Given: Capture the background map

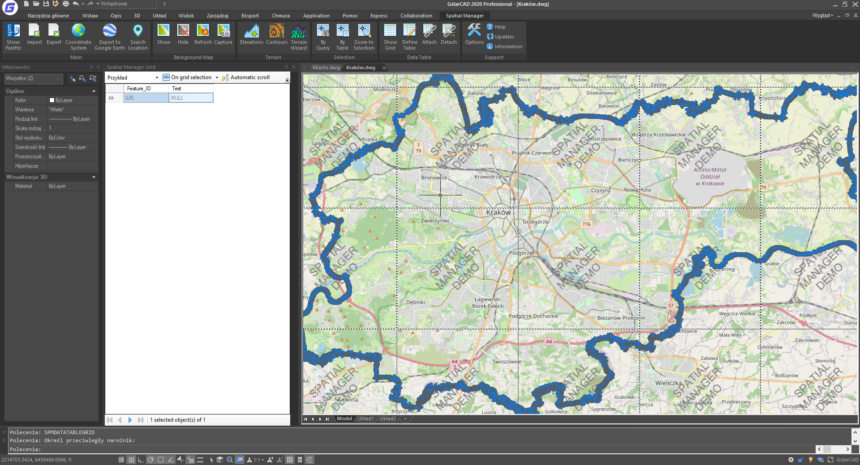Looking at the screenshot, I should pyautogui.click(x=223, y=34).
